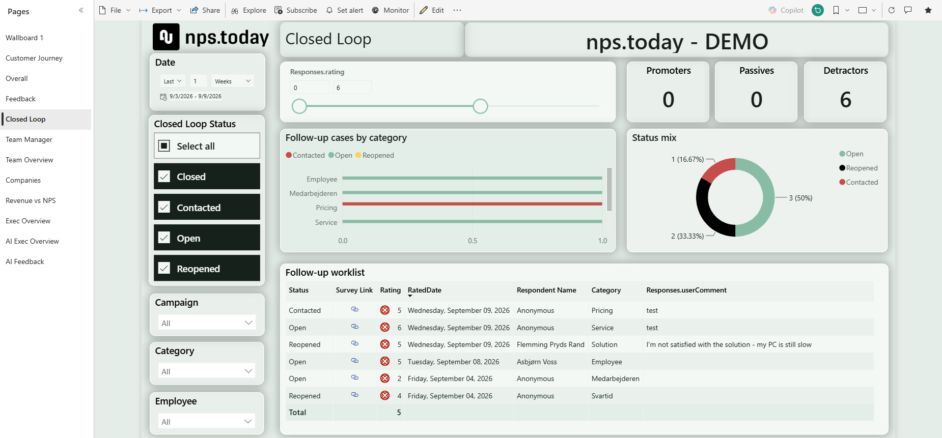Click the Copilot icon in toolbar
942x438 pixels.
pos(772,10)
